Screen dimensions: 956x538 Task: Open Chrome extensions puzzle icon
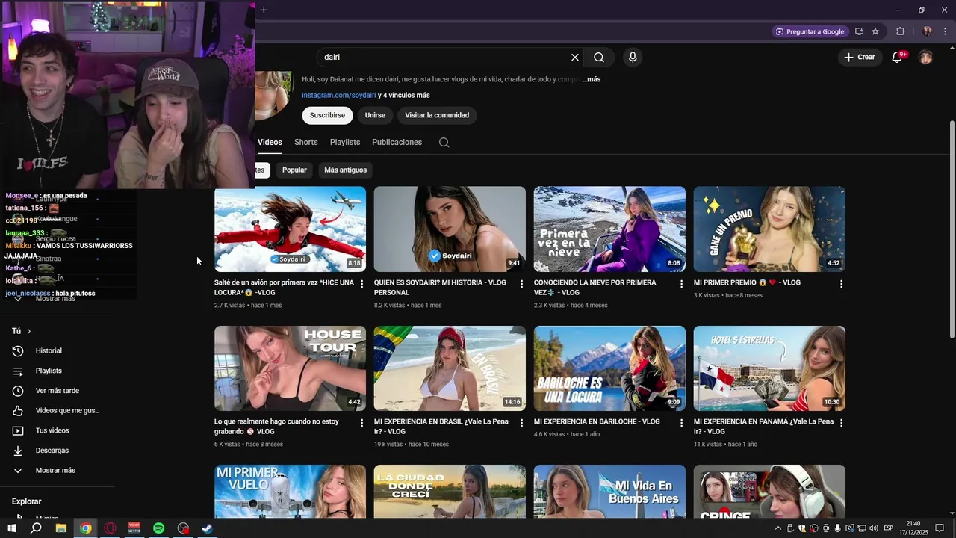pos(900,31)
